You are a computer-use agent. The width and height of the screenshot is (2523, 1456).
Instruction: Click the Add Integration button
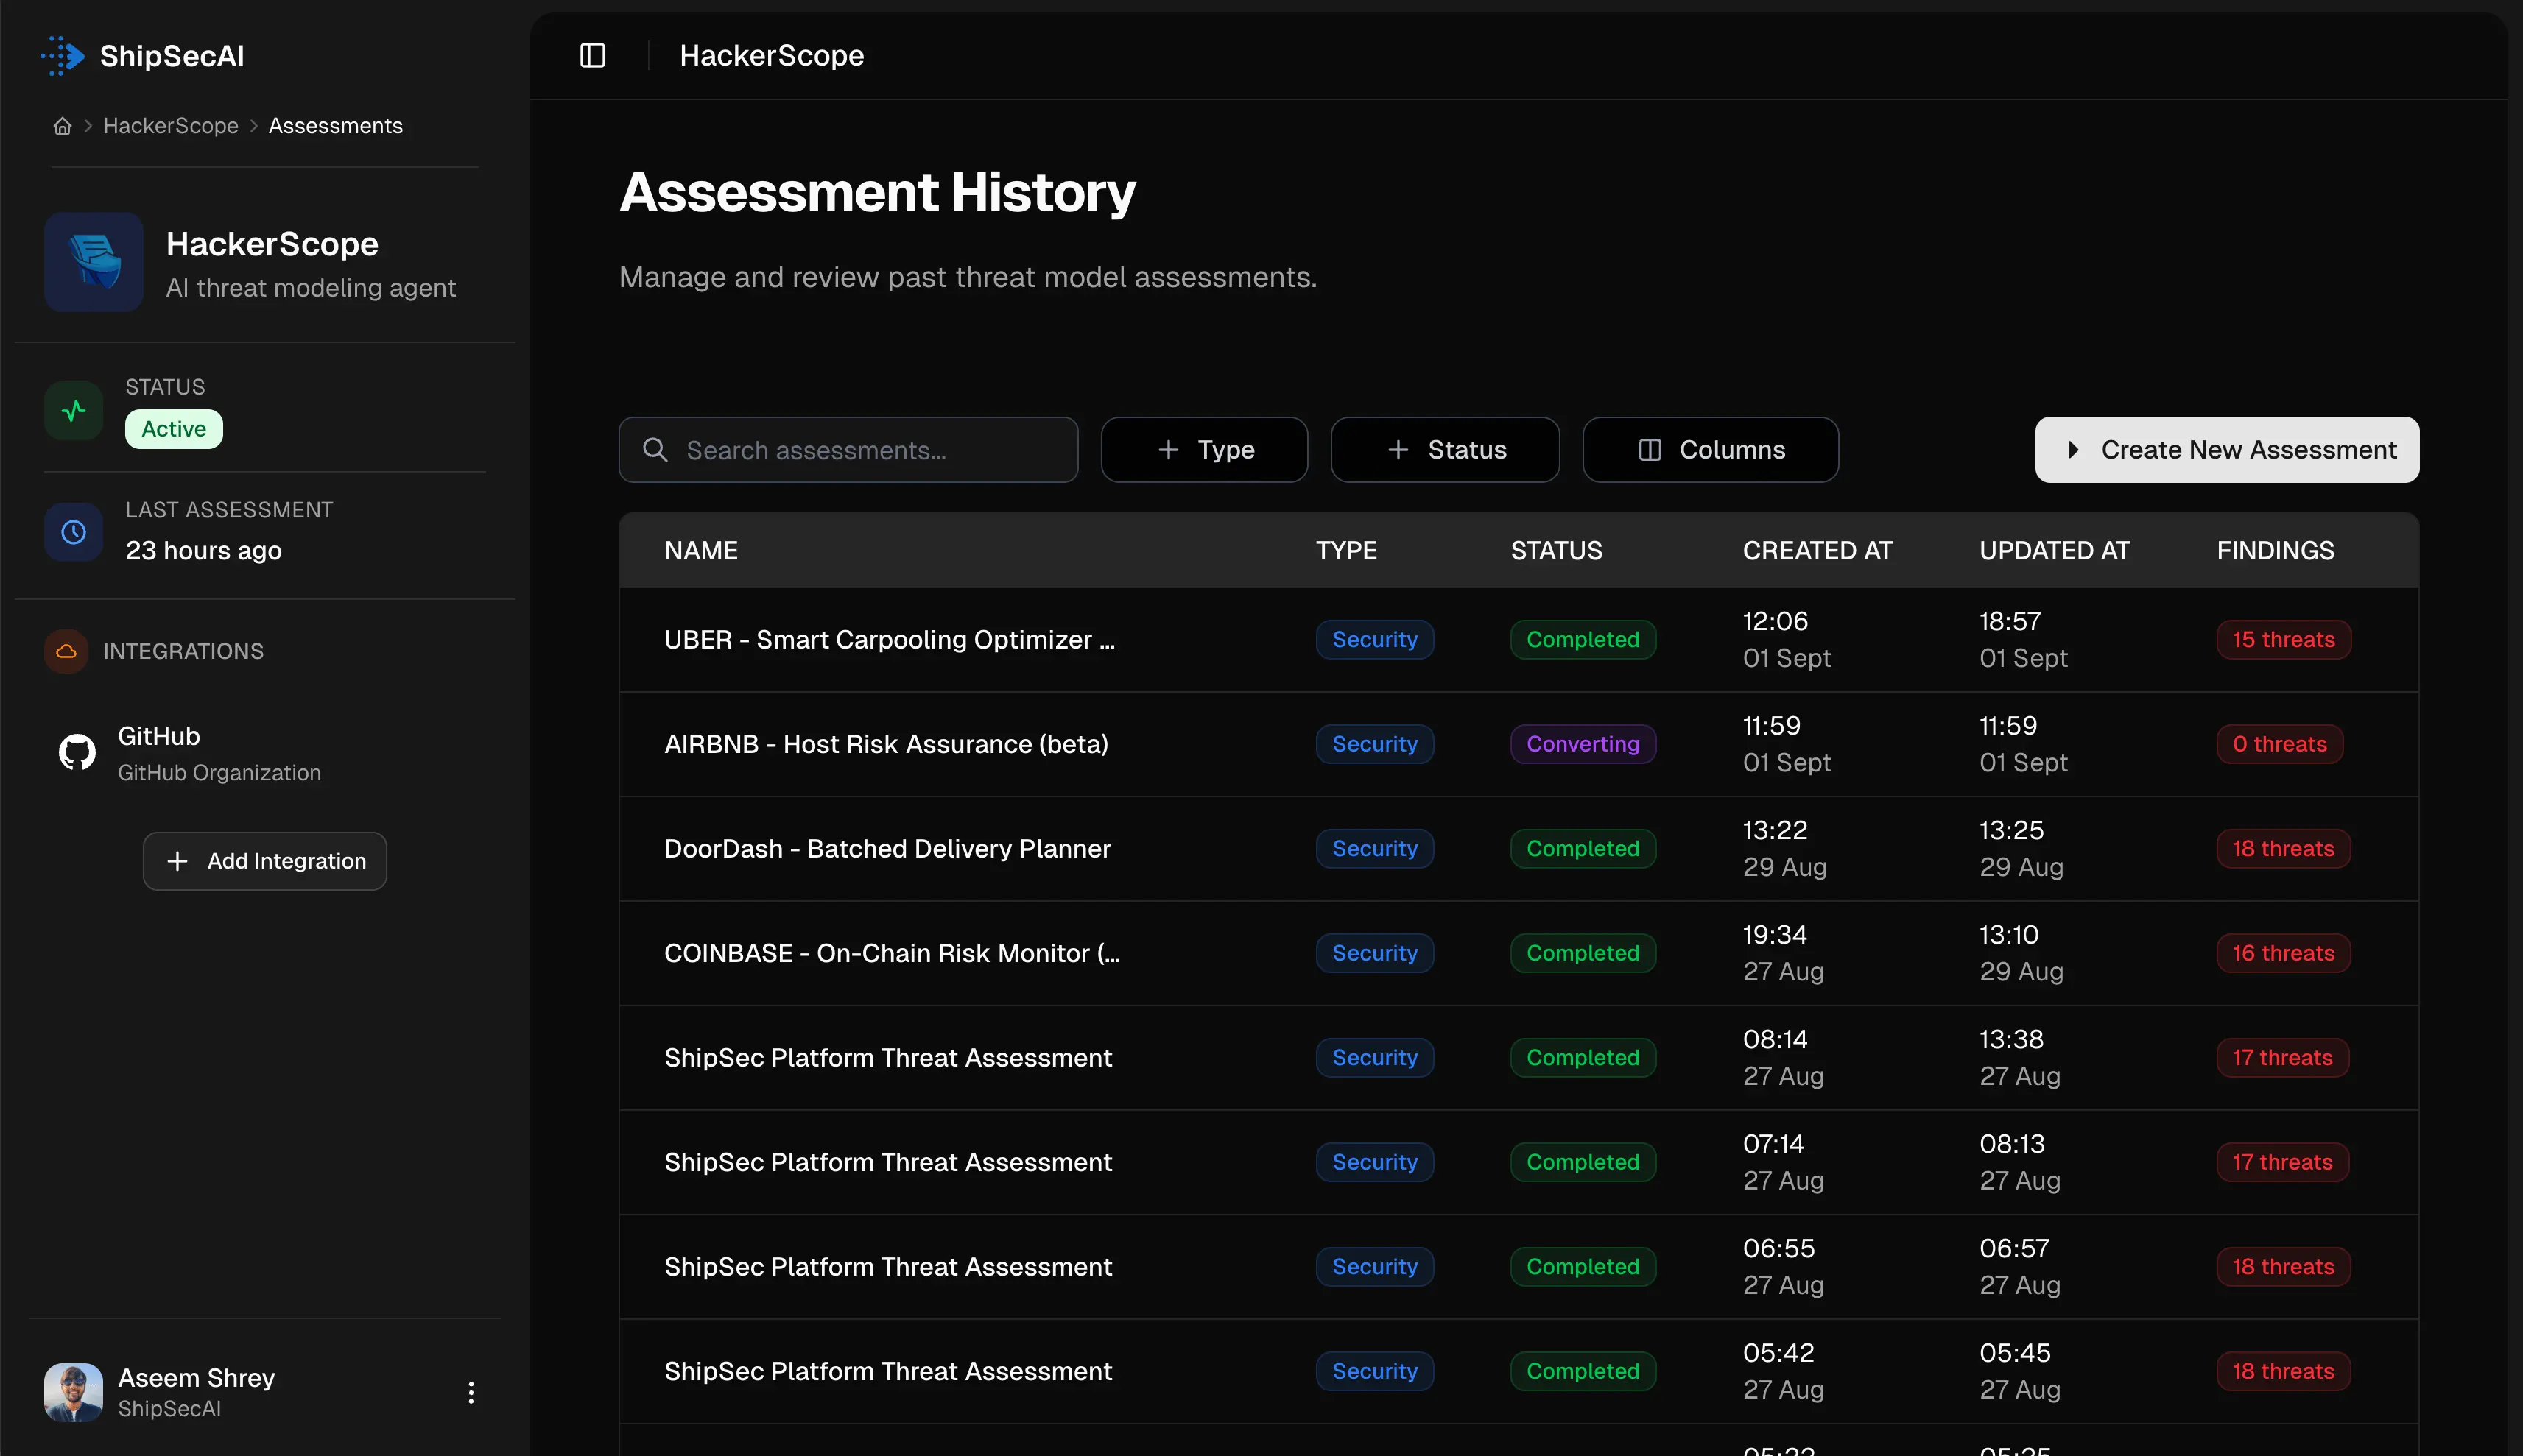[x=265, y=861]
